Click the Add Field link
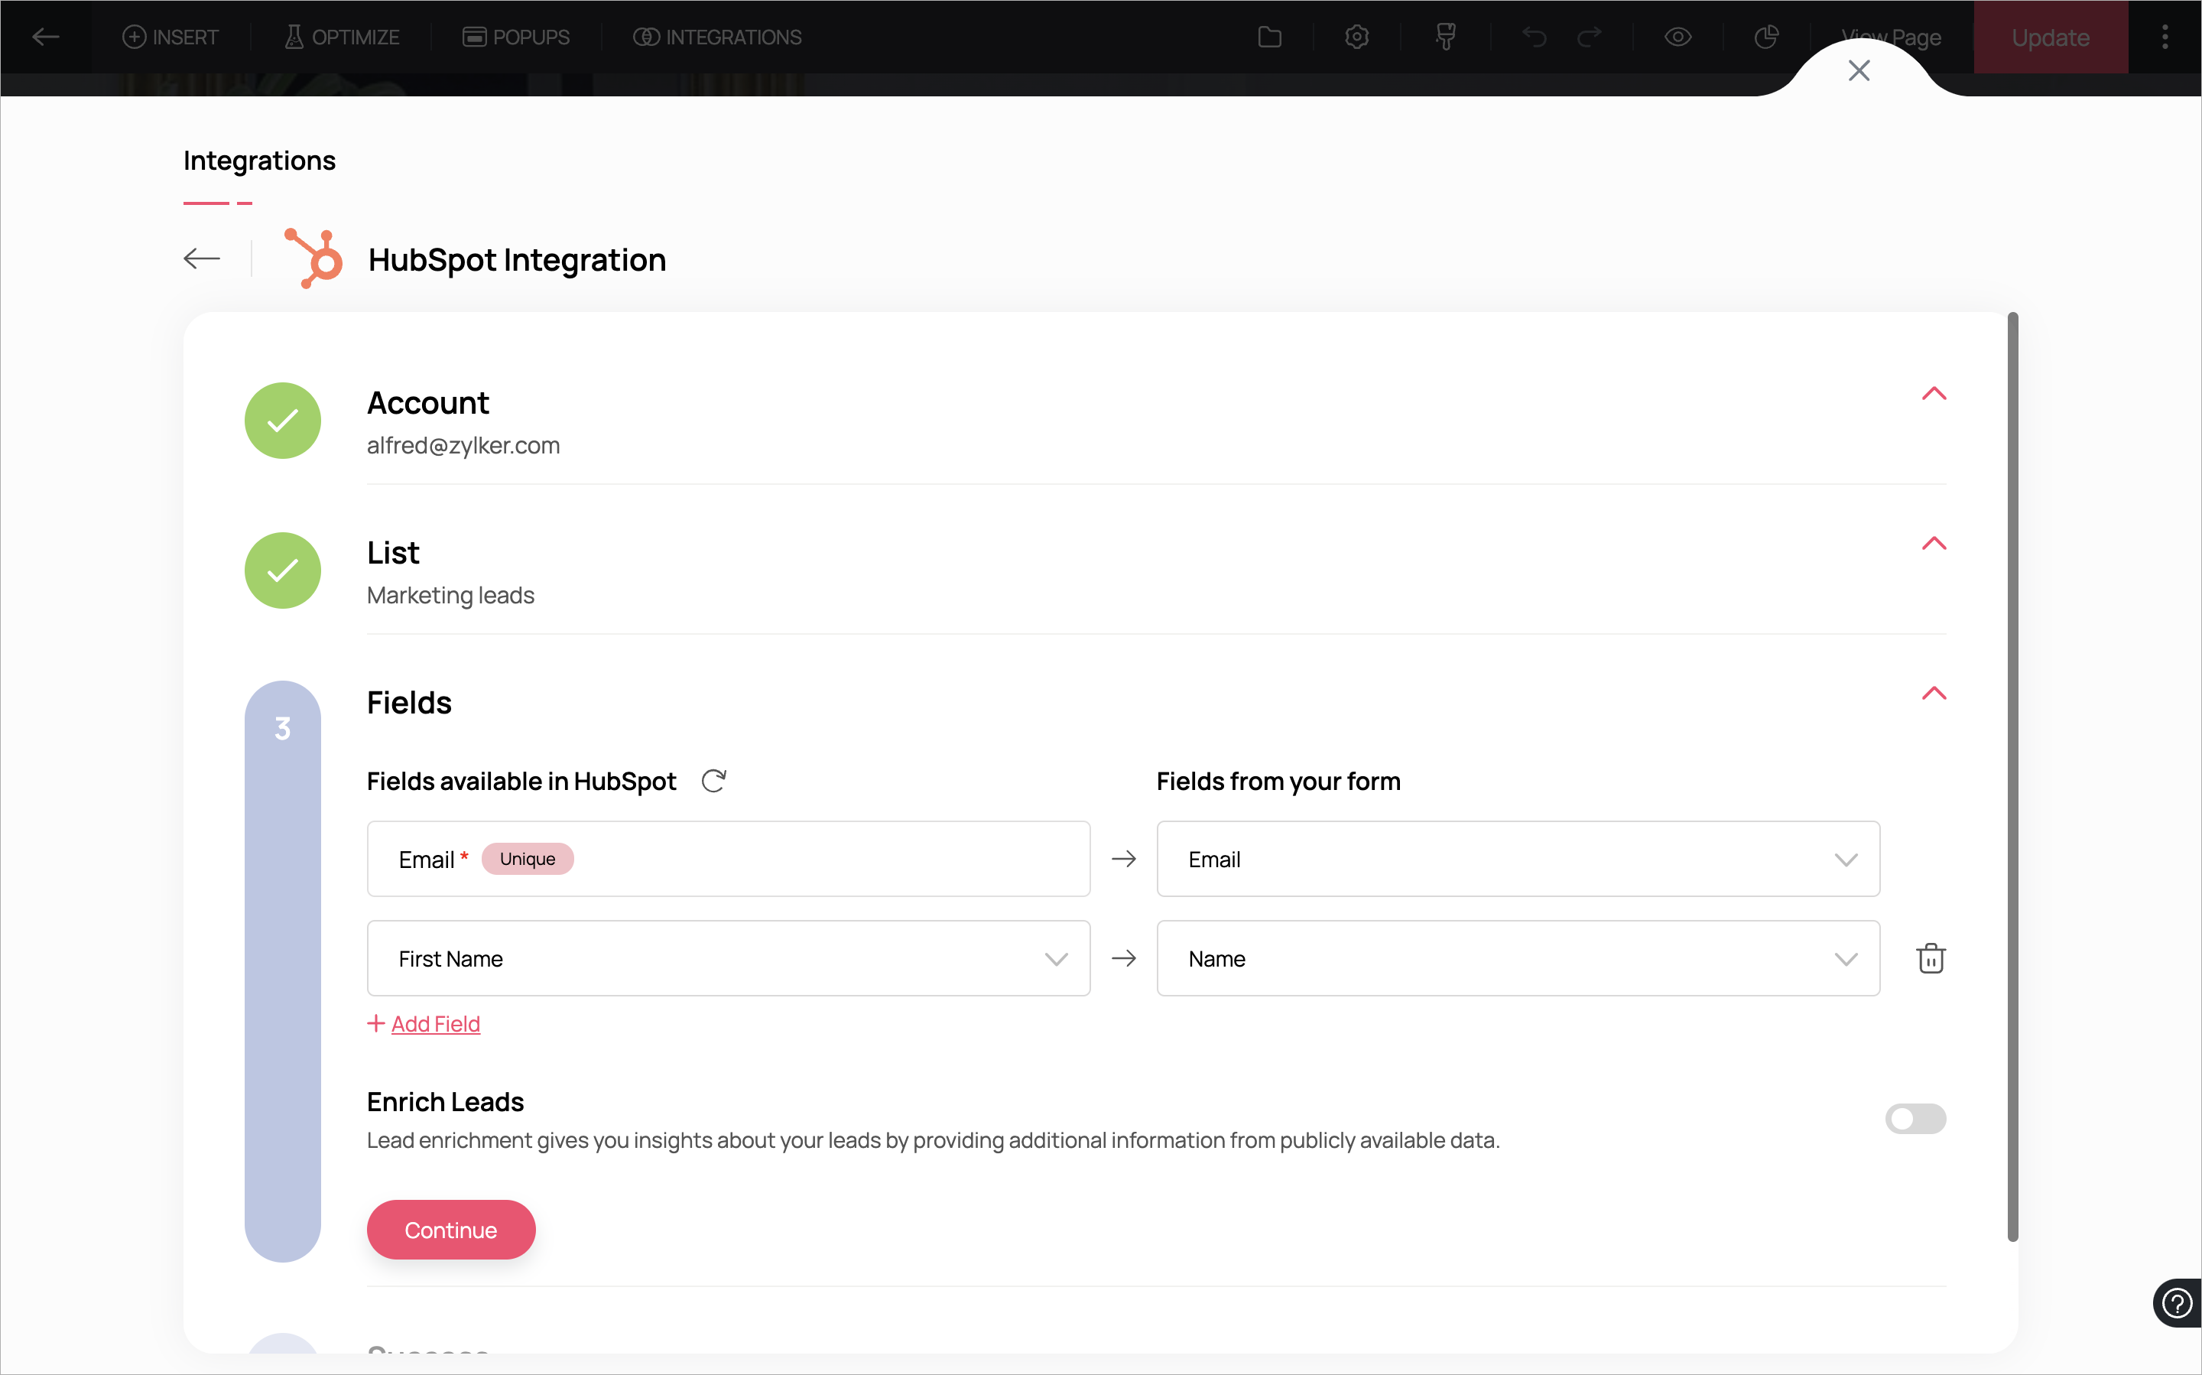2202x1375 pixels. click(434, 1024)
